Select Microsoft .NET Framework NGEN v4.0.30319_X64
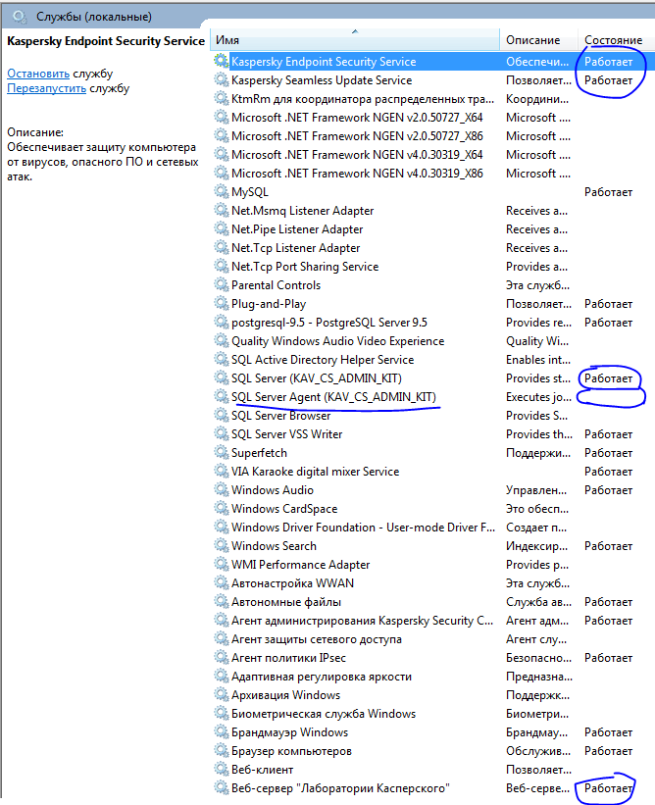Viewport: 655px width, 805px height. point(357,155)
